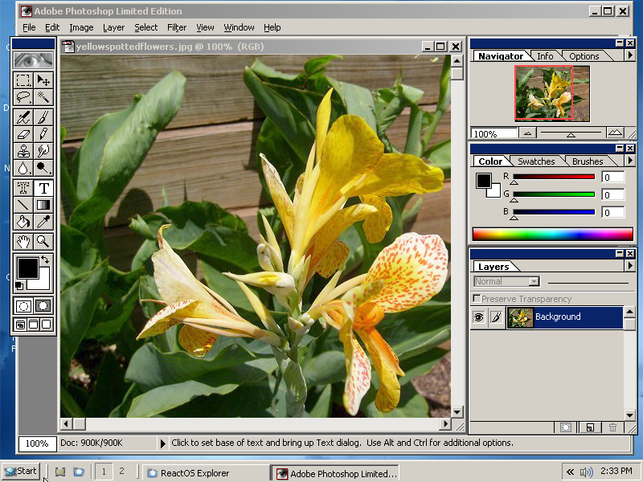
Task: Open the Layers blend mode dropdown
Action: coord(534,281)
